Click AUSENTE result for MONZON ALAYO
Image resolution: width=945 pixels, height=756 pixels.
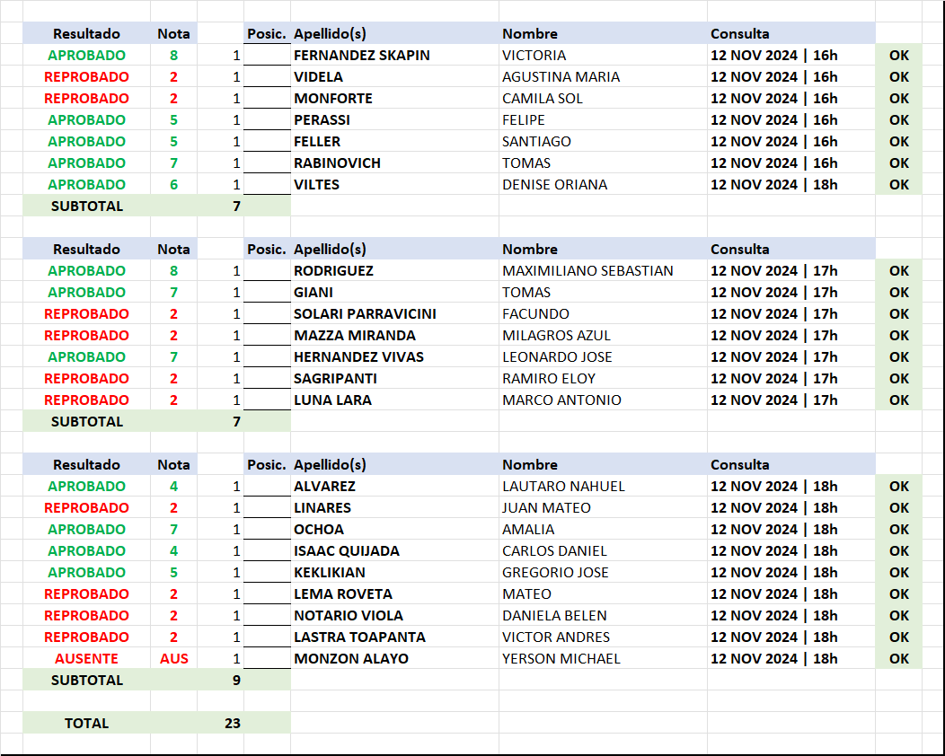[86, 659]
